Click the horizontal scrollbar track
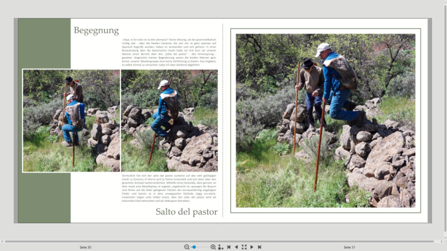 point(220,241)
